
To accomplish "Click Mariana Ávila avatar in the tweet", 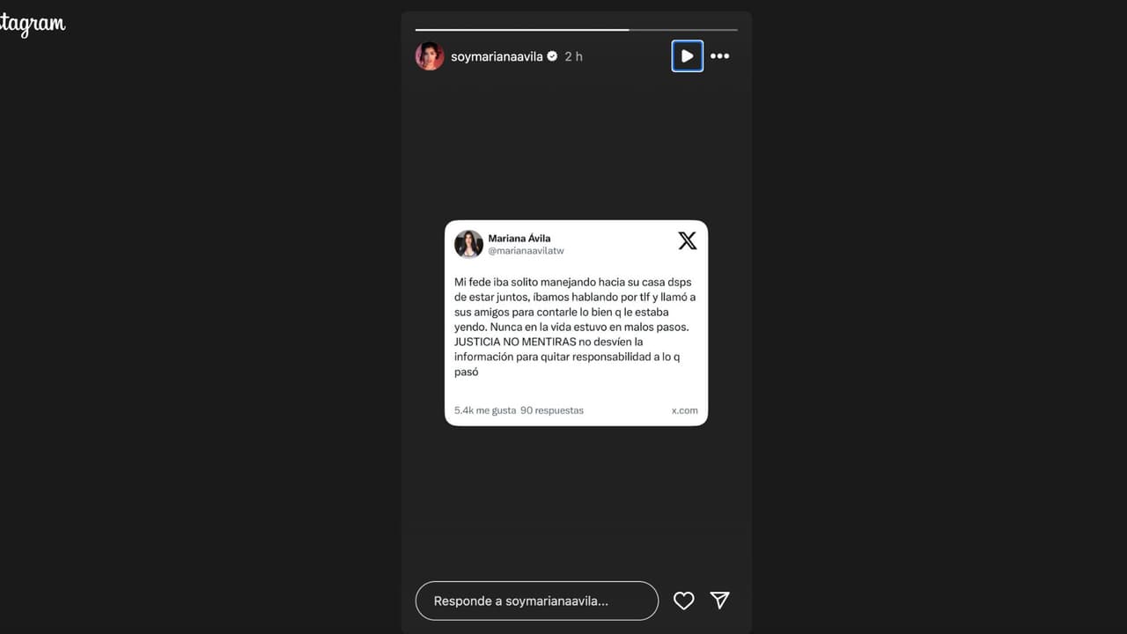I will [468, 244].
